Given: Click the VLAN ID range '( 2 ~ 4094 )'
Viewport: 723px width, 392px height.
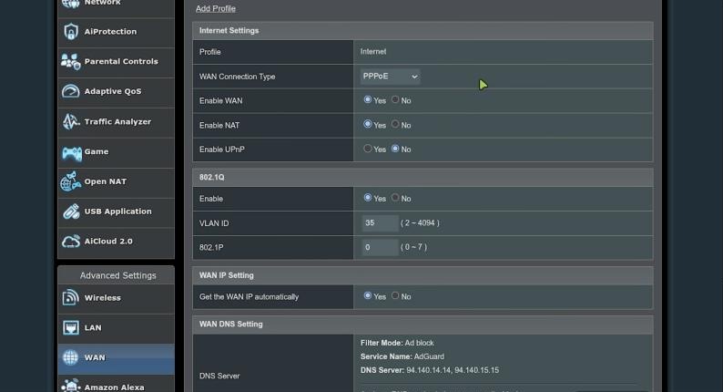Looking at the screenshot, I should [x=420, y=223].
